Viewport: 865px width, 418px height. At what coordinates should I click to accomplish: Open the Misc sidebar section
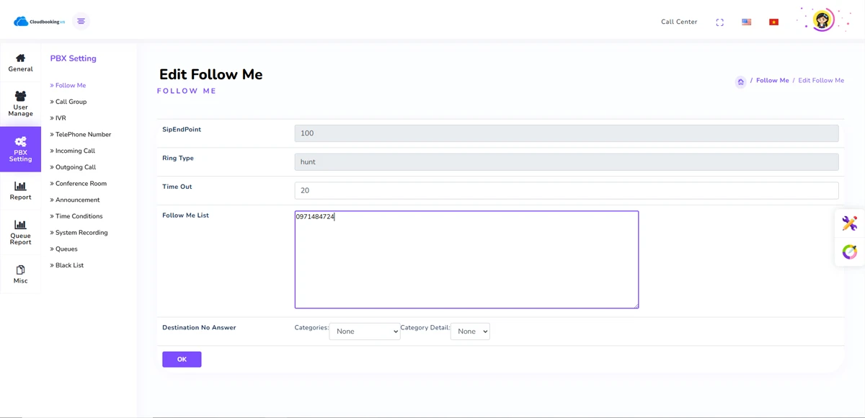click(x=20, y=275)
